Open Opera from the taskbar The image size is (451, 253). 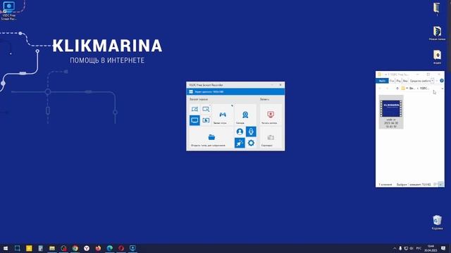coord(121,248)
